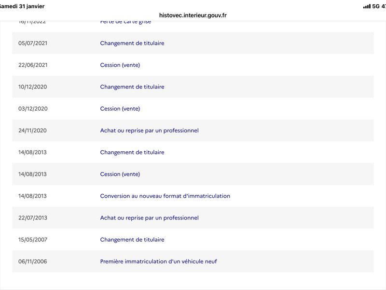Image resolution: width=386 pixels, height=290 pixels.
Task: Click Changement de titulaire dated 14/08/2013
Action: 132,152
